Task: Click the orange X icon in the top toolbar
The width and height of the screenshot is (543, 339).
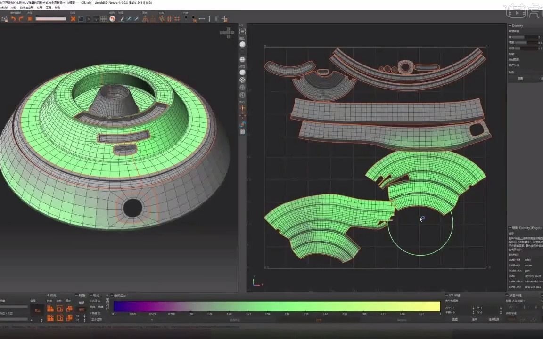Action: point(73,19)
